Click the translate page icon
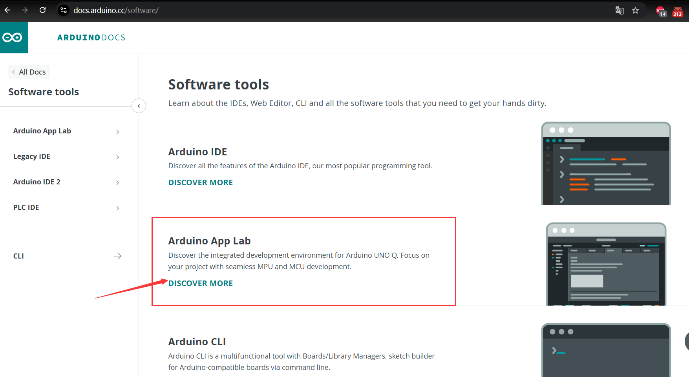689x377 pixels. click(x=620, y=11)
